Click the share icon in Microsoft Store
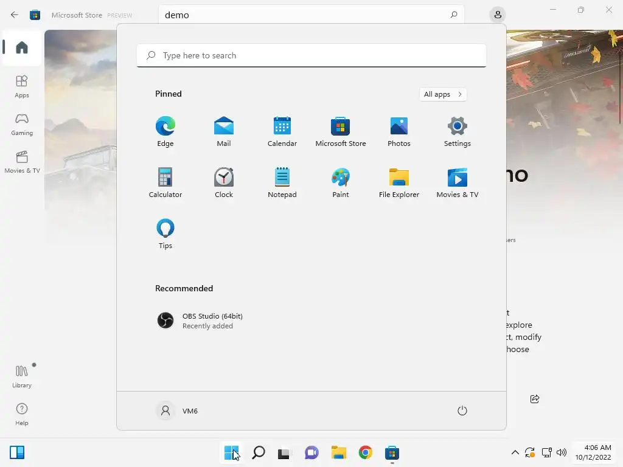Image resolution: width=623 pixels, height=467 pixels. [535, 399]
